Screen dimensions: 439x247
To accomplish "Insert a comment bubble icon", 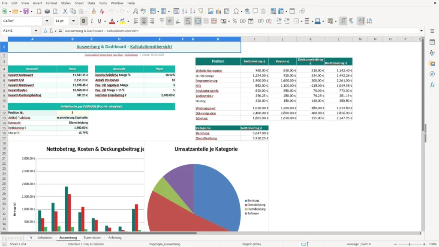I will [x=256, y=11].
